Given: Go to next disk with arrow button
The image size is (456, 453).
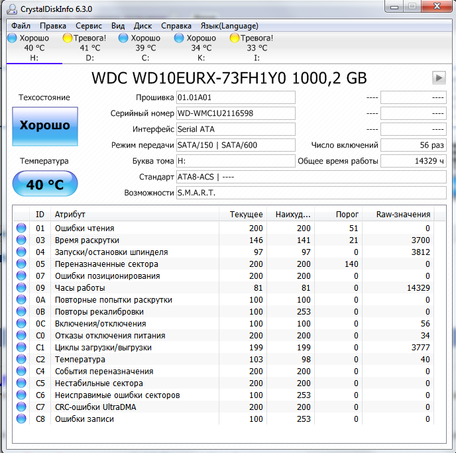Looking at the screenshot, I should coord(439,77).
